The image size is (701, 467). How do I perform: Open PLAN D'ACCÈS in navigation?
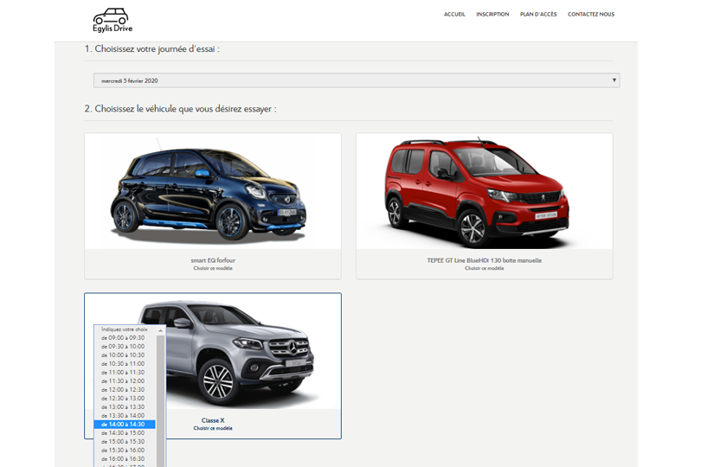click(x=538, y=15)
